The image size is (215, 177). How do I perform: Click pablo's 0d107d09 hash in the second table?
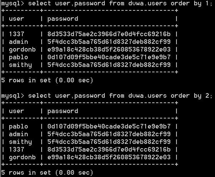point(109,126)
